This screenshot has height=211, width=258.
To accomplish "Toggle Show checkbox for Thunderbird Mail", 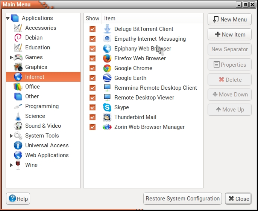I will pyautogui.click(x=93, y=117).
